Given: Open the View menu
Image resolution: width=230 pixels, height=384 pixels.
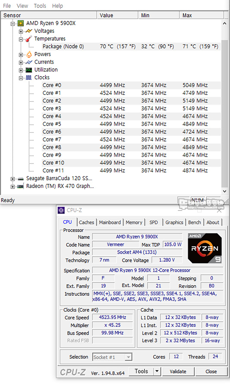Looking at the screenshot, I should (22, 6).
